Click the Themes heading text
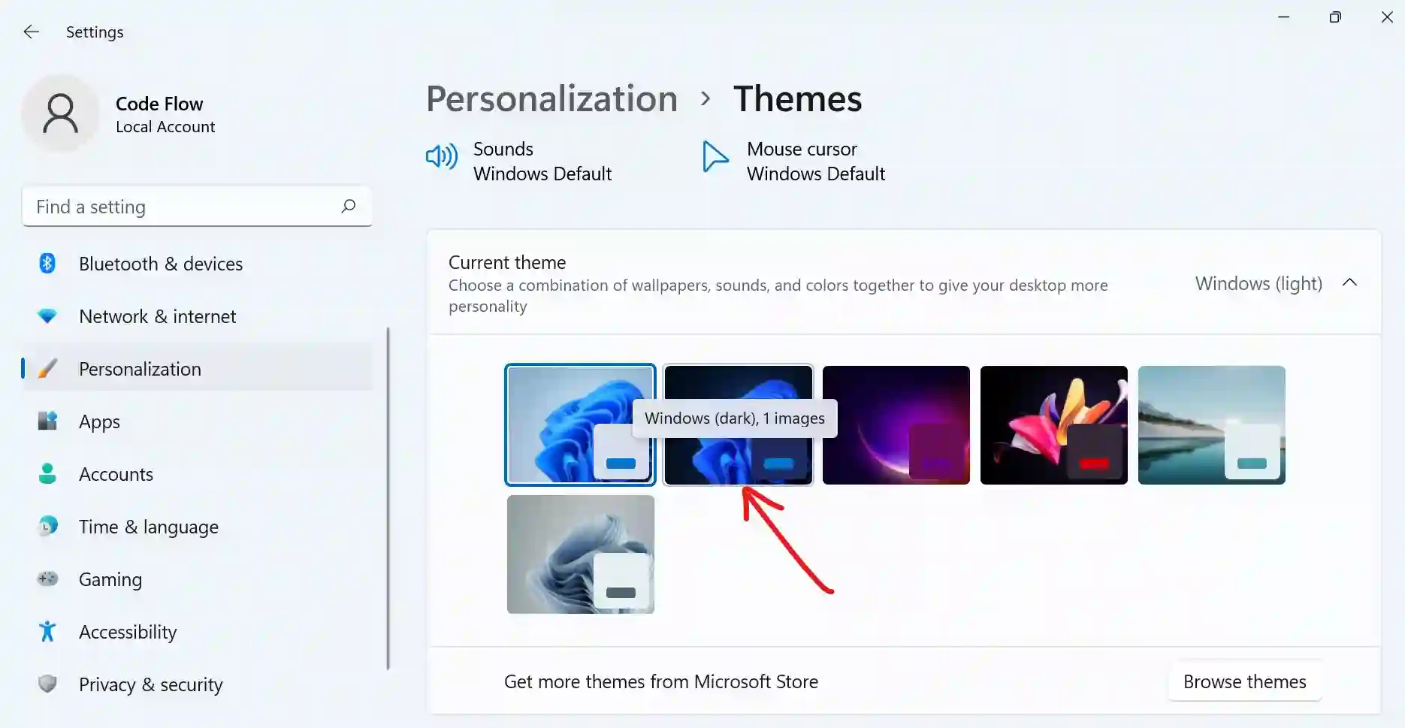 coord(797,98)
